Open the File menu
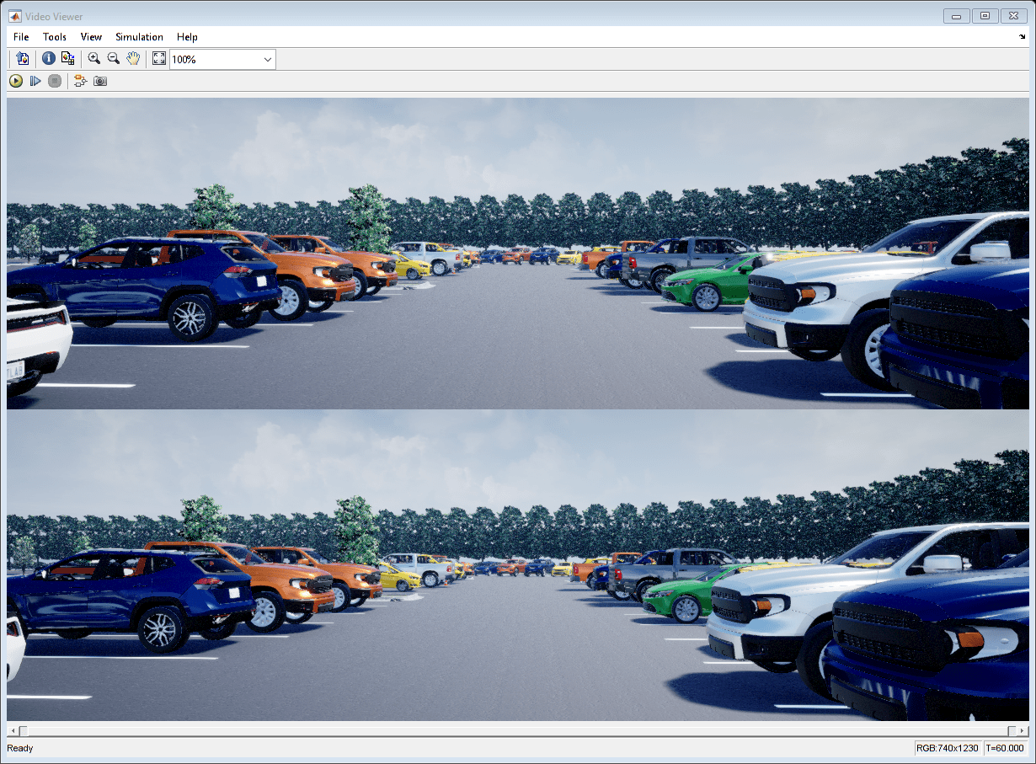The width and height of the screenshot is (1036, 764). pyautogui.click(x=21, y=37)
